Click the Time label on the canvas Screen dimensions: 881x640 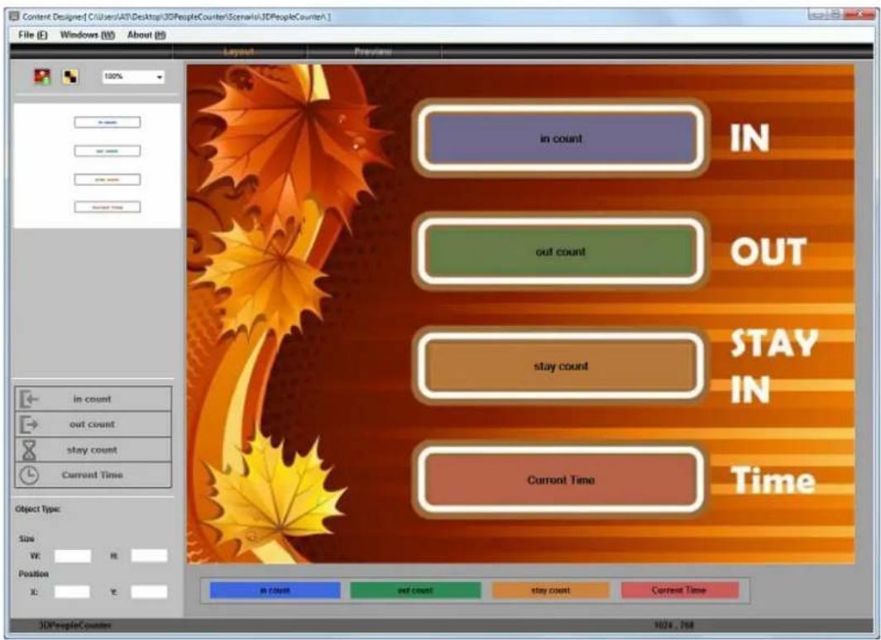pyautogui.click(x=773, y=480)
